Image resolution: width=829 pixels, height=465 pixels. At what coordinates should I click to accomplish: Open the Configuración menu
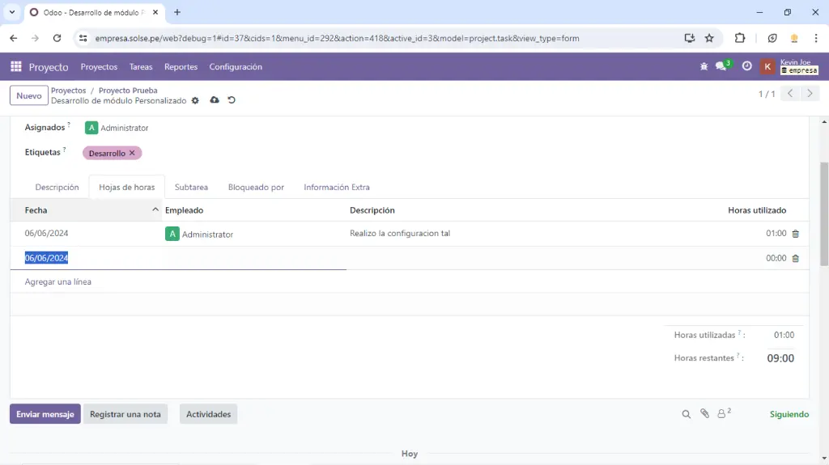[x=236, y=67]
